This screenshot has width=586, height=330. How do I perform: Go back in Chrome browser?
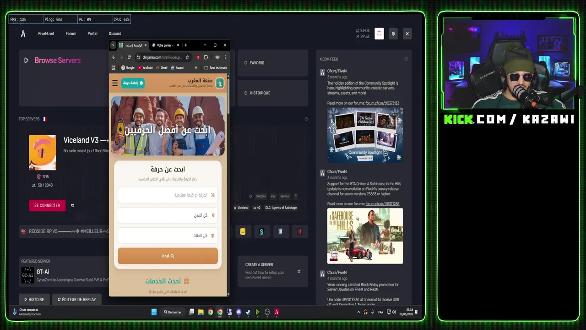tap(114, 57)
